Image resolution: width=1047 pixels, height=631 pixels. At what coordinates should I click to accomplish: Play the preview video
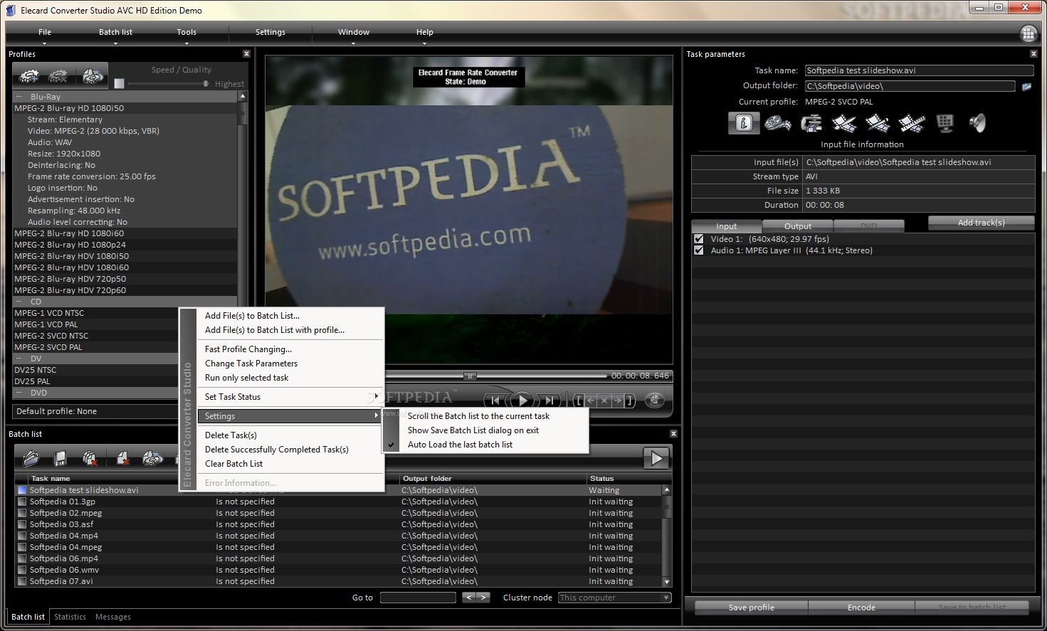(522, 401)
